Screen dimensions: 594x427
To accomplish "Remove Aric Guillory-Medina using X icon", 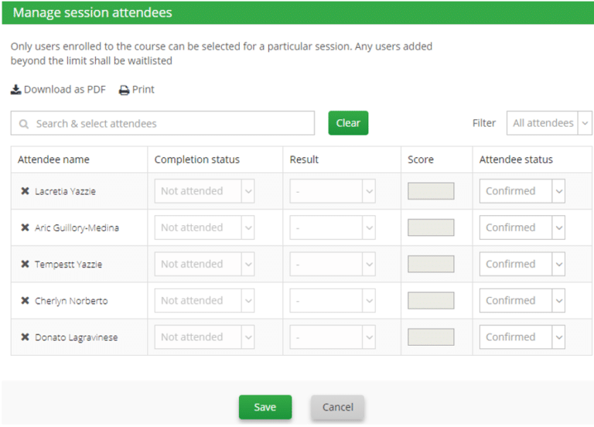I will 25,228.
